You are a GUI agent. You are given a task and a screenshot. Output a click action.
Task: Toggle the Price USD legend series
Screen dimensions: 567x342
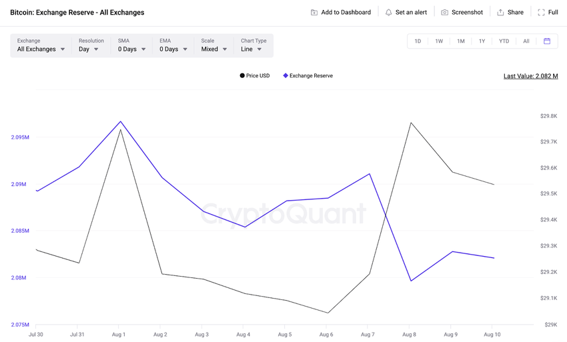click(255, 75)
